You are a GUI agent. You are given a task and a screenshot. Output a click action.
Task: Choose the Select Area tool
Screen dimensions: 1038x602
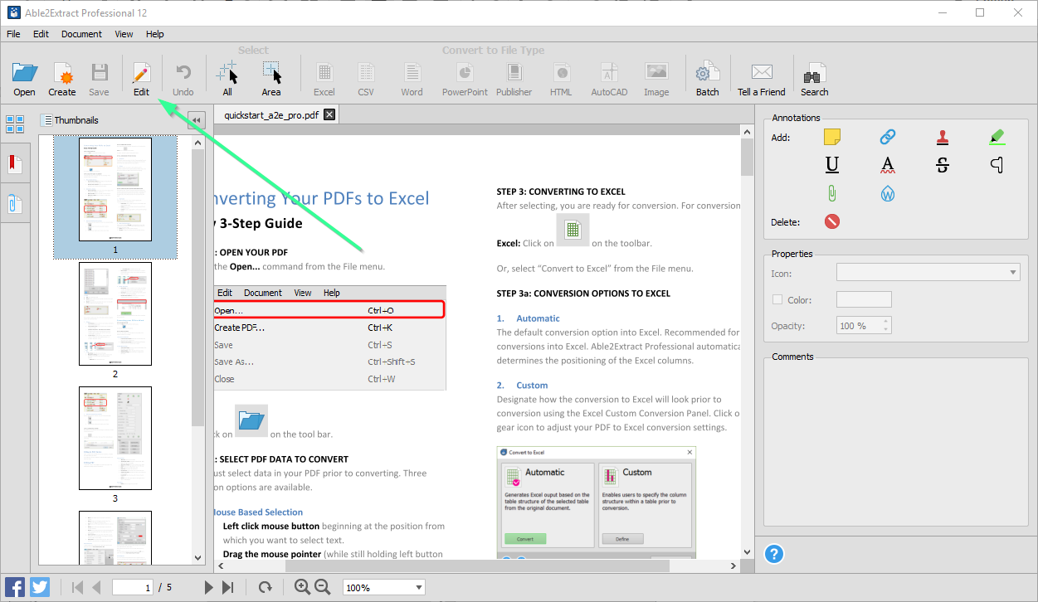pos(271,73)
